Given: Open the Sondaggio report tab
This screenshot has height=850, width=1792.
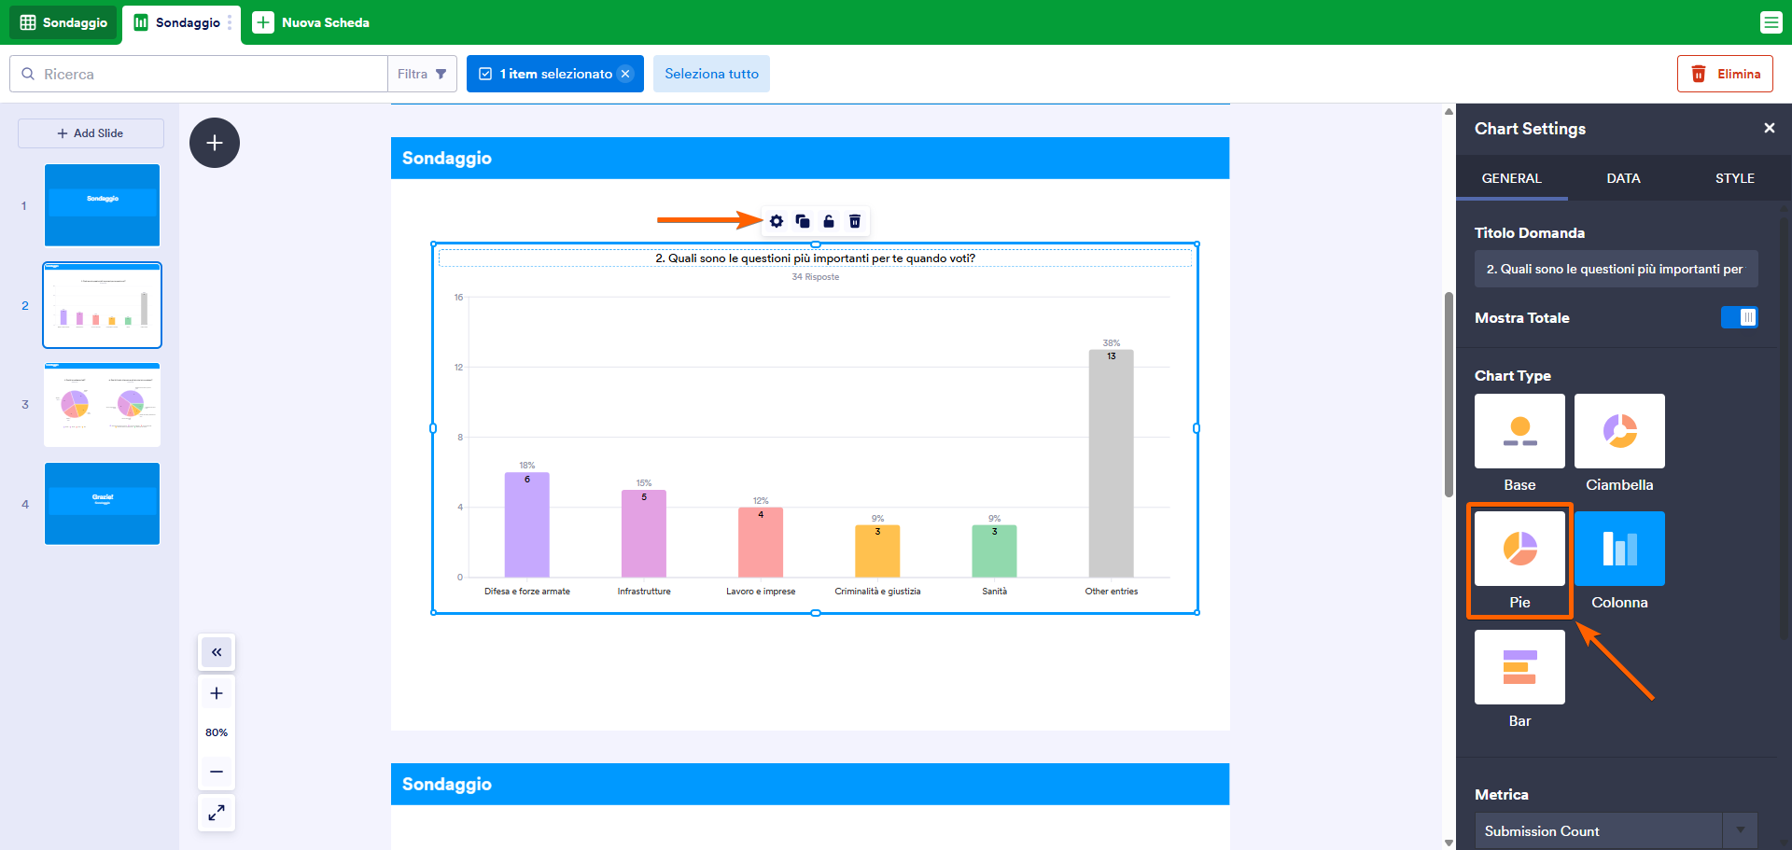Looking at the screenshot, I should click(179, 22).
